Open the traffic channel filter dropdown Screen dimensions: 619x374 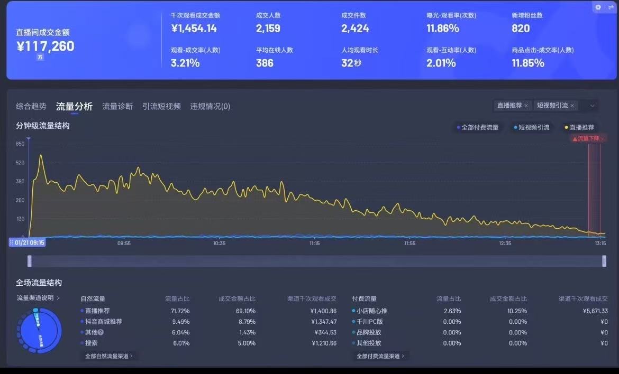(x=592, y=106)
